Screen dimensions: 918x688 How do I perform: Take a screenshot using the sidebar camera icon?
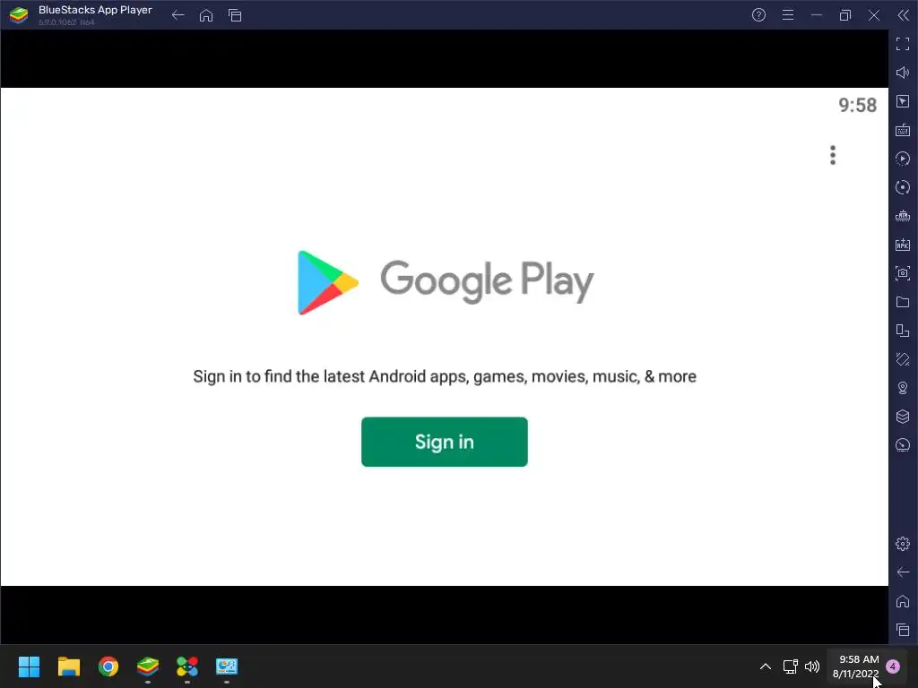903,273
